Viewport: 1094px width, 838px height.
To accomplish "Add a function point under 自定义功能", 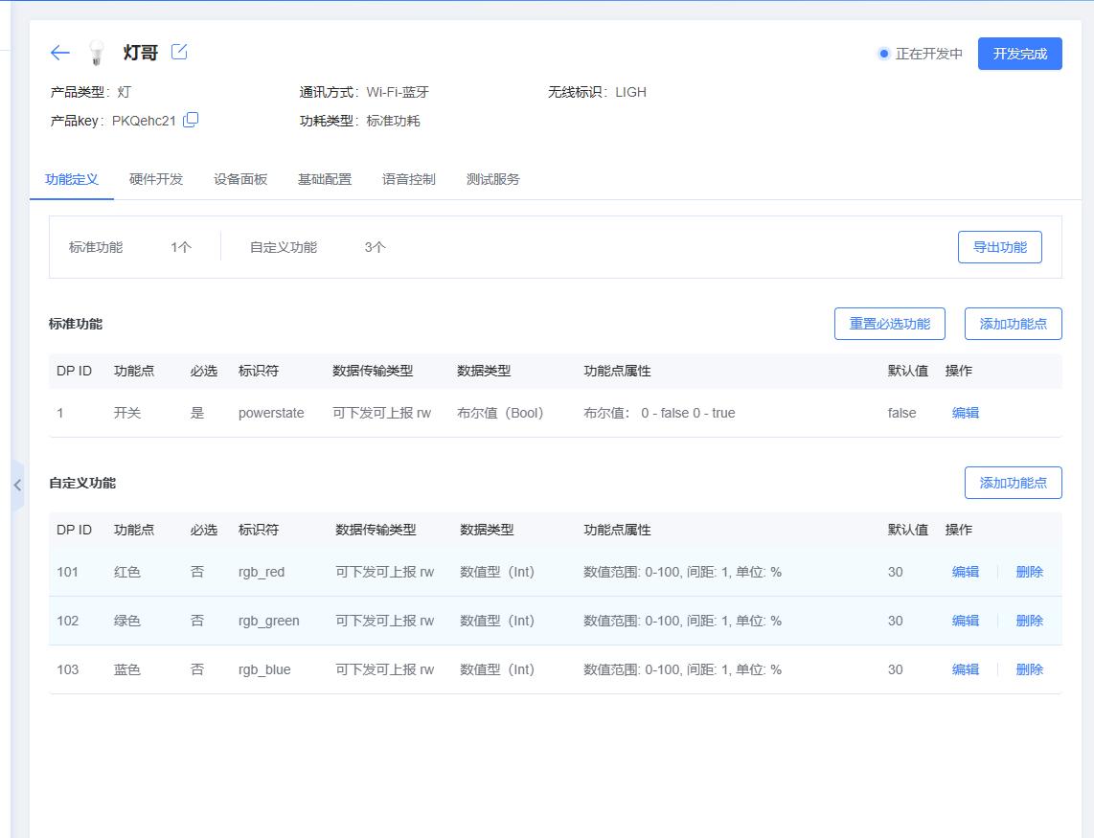I will click(1014, 483).
